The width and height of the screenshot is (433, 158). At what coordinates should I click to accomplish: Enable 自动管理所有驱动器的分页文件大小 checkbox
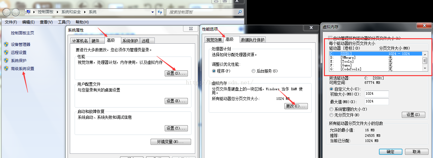pyautogui.click(x=330, y=38)
